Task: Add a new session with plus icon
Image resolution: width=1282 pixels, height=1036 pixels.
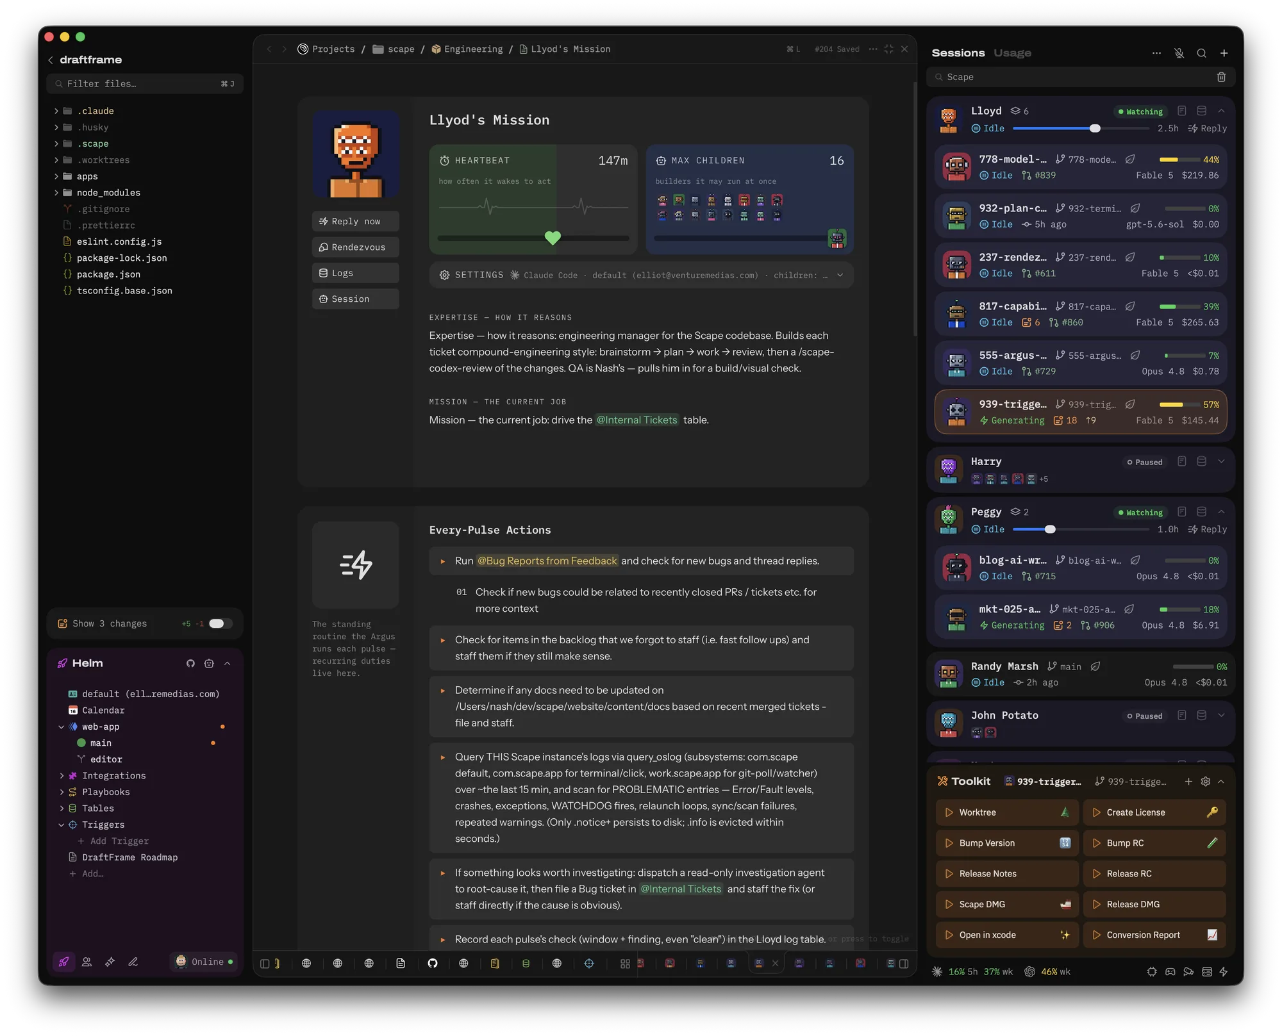Action: point(1224,53)
